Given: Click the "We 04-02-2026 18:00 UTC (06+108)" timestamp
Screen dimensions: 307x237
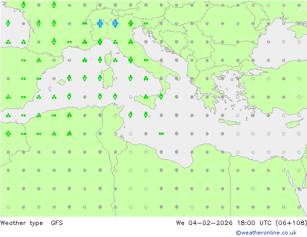Looking at the screenshot, I should point(242,223).
